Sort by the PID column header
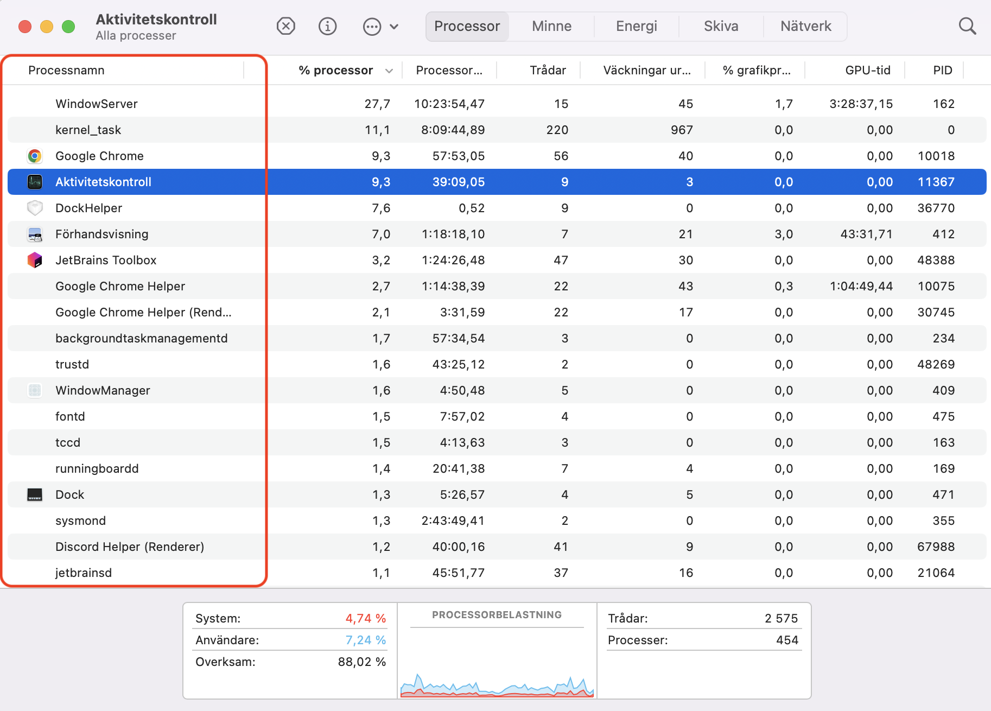Screen dimensions: 991x711 point(943,71)
